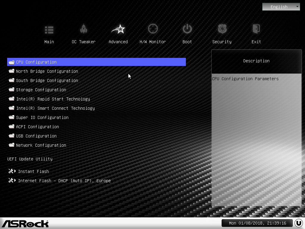Click the round icon beside the clock
305x229 pixels.
click(298, 223)
